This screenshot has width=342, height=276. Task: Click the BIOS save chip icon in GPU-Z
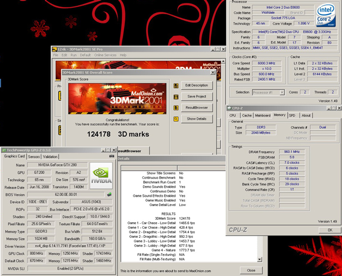(x=109, y=194)
